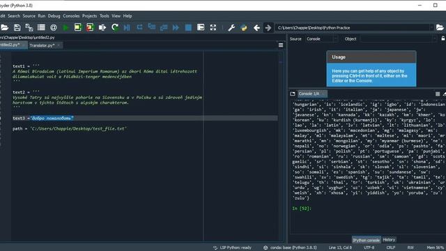
Task: Switch to the History tab
Action: pyautogui.click(x=389, y=240)
